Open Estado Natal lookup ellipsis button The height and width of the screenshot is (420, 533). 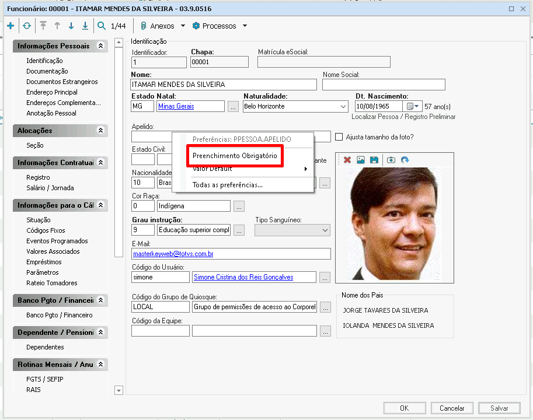click(x=233, y=107)
